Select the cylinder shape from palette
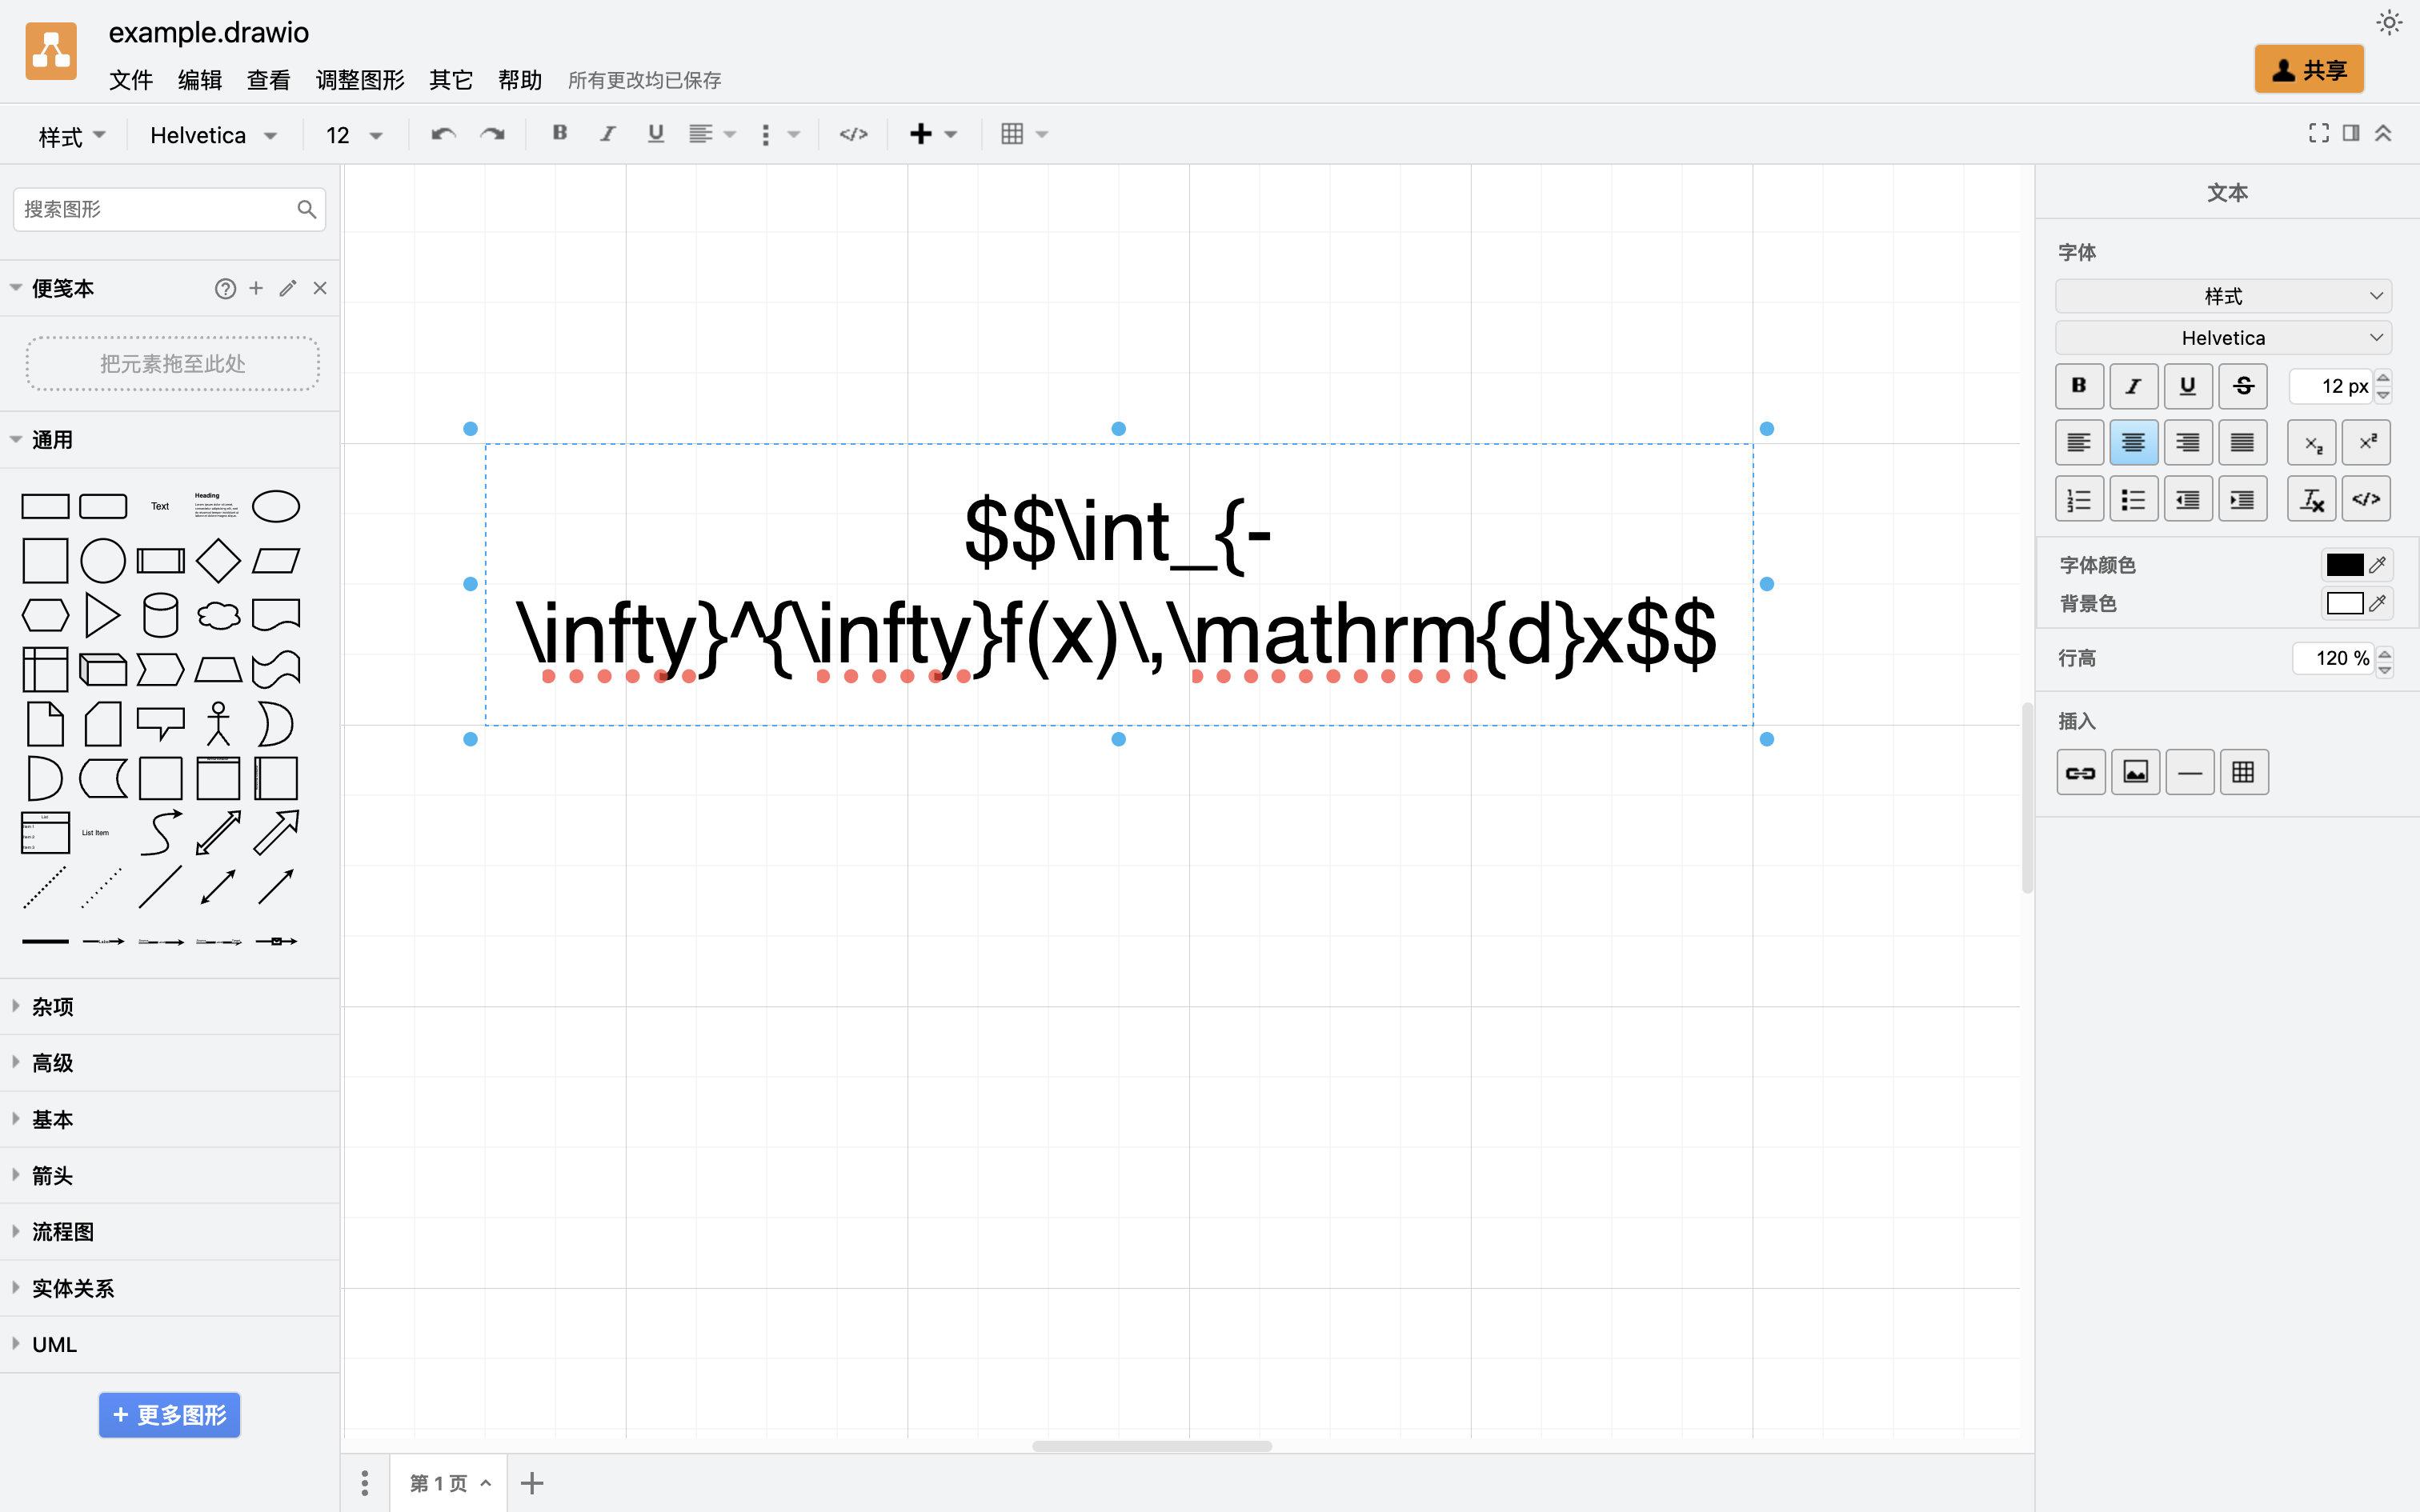The image size is (2420, 1512). coord(160,615)
